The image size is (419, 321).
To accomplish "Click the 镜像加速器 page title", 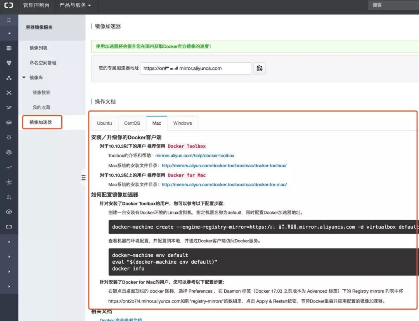I will (108, 26).
